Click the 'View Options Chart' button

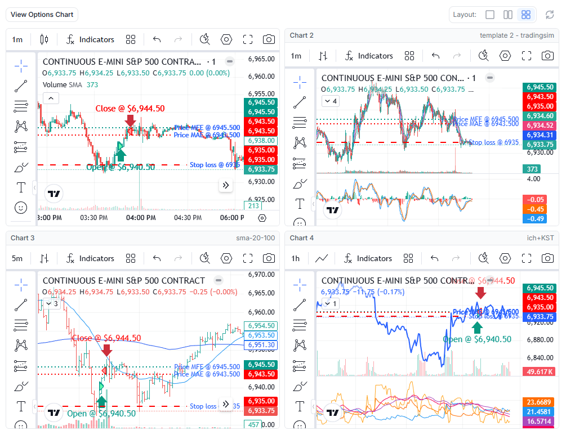(41, 15)
